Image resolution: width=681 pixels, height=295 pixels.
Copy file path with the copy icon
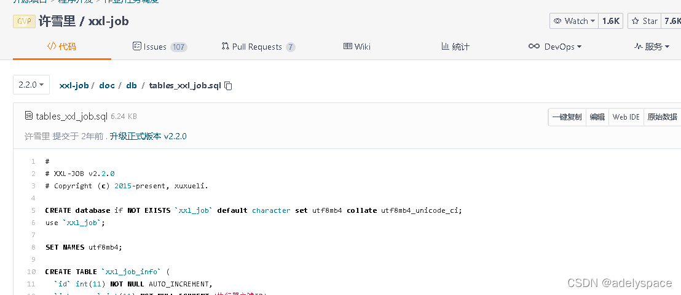click(229, 86)
